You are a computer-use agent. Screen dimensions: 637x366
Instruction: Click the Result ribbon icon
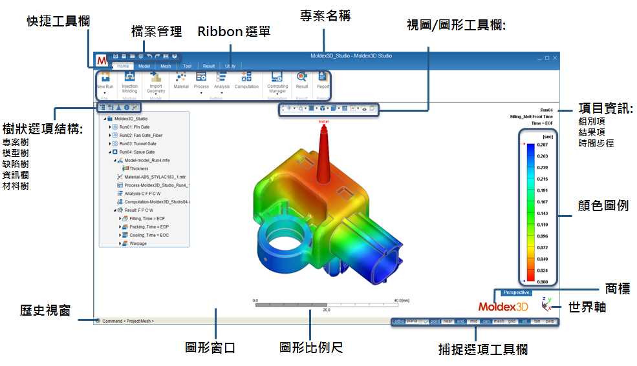point(302,76)
